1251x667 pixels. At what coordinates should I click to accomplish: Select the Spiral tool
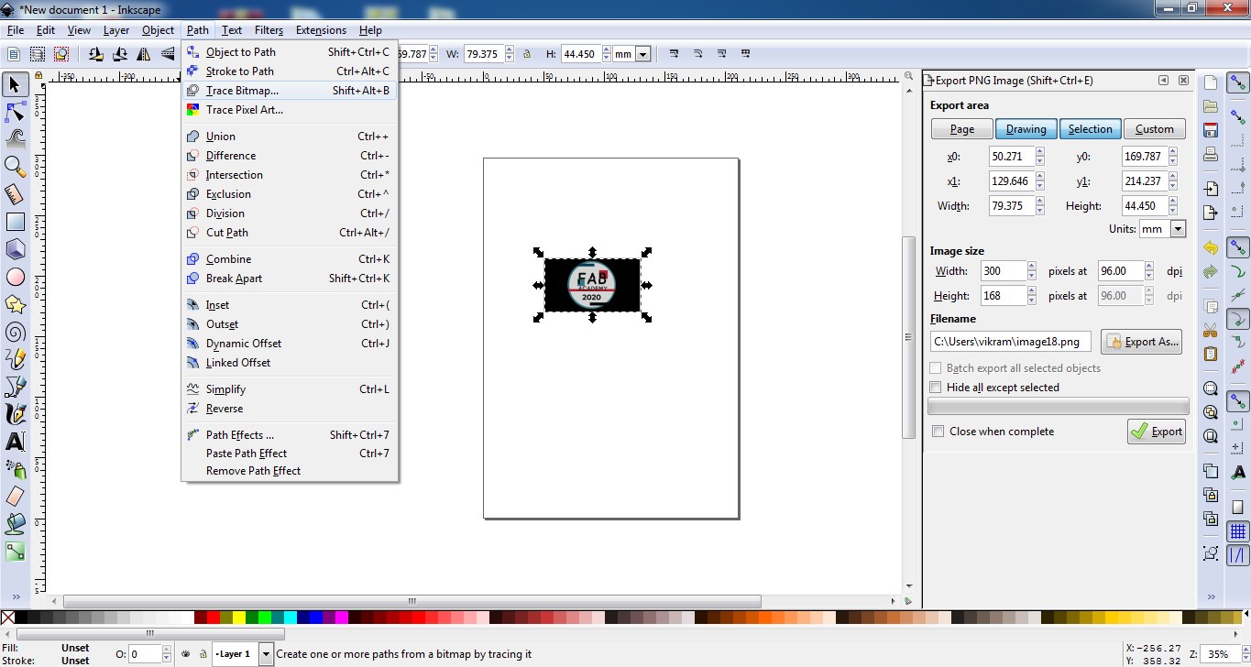click(15, 332)
